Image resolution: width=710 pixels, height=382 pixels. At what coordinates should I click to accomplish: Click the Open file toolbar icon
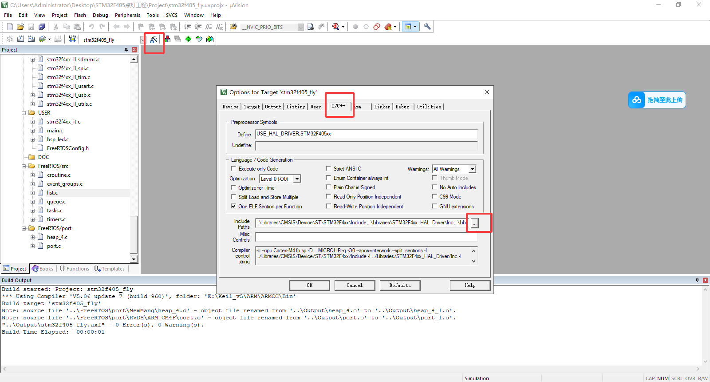[x=20, y=27]
